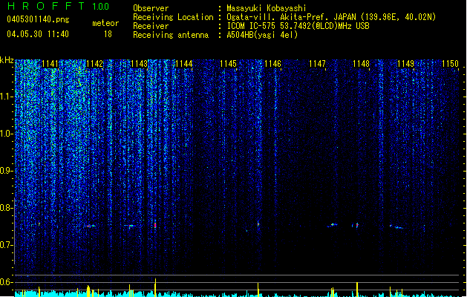Click the 1145 time marker
The height and width of the screenshot is (297, 467).
coord(228,64)
